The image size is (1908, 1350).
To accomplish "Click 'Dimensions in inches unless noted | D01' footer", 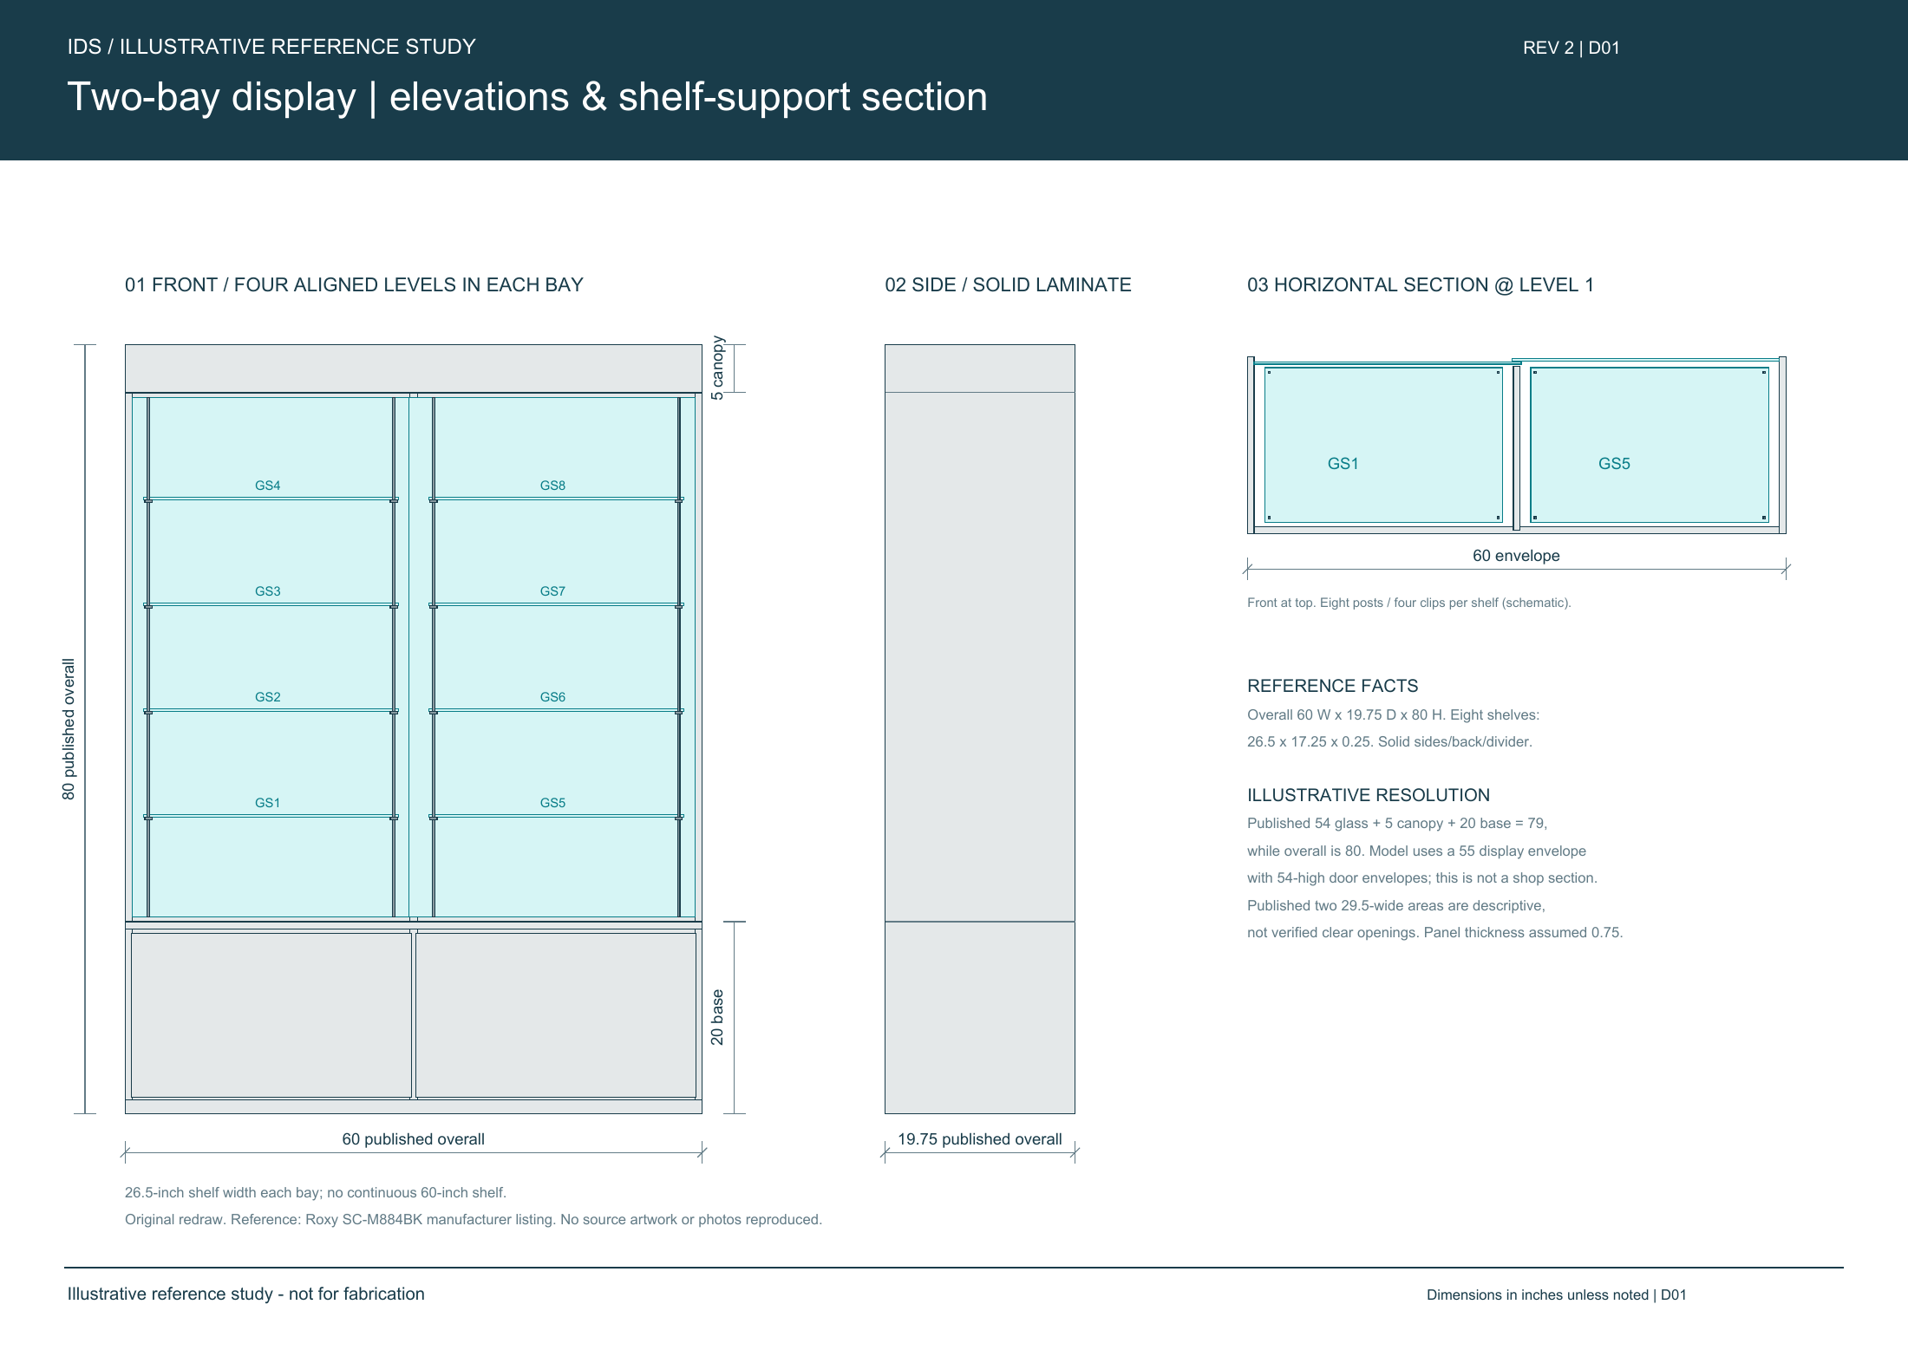I will point(1557,1295).
